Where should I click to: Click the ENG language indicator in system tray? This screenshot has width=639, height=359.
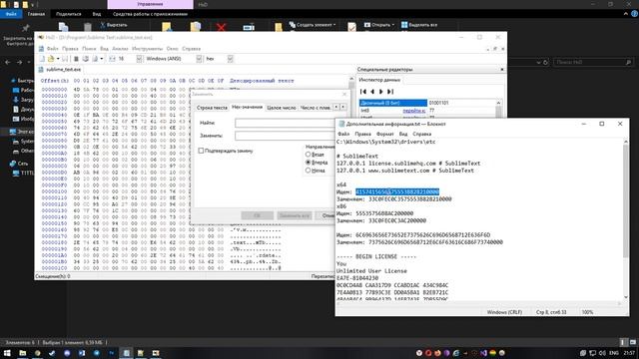[x=614, y=353]
